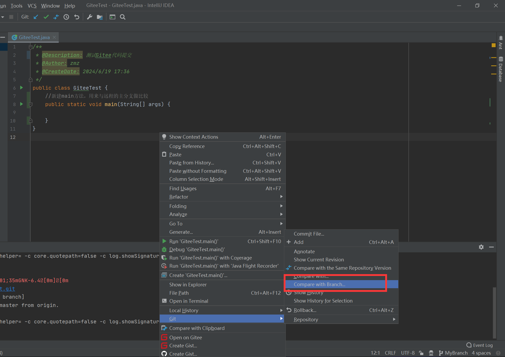Click Git Update Project arrow icon

click(36, 17)
